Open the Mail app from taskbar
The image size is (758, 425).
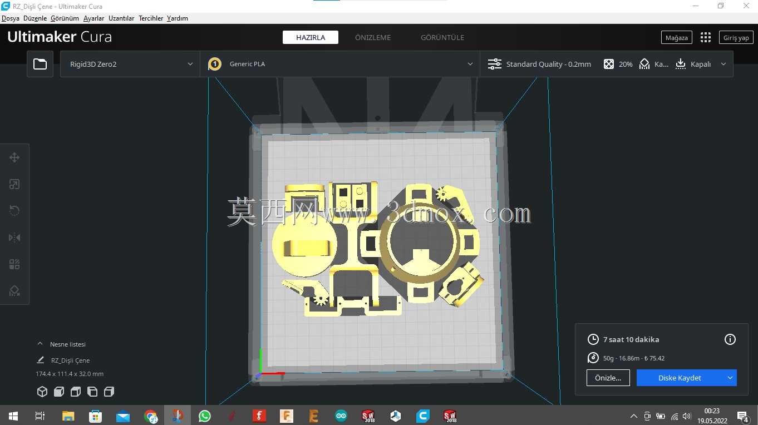[x=123, y=416]
